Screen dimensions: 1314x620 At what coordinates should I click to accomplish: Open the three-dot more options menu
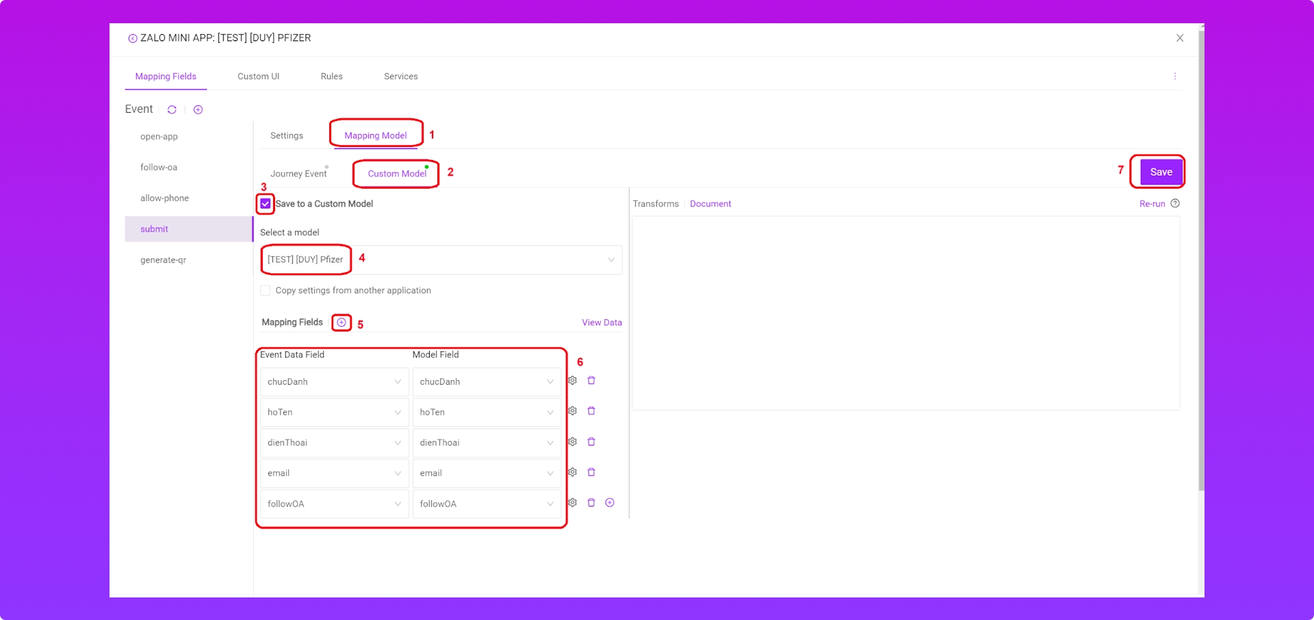[1175, 77]
